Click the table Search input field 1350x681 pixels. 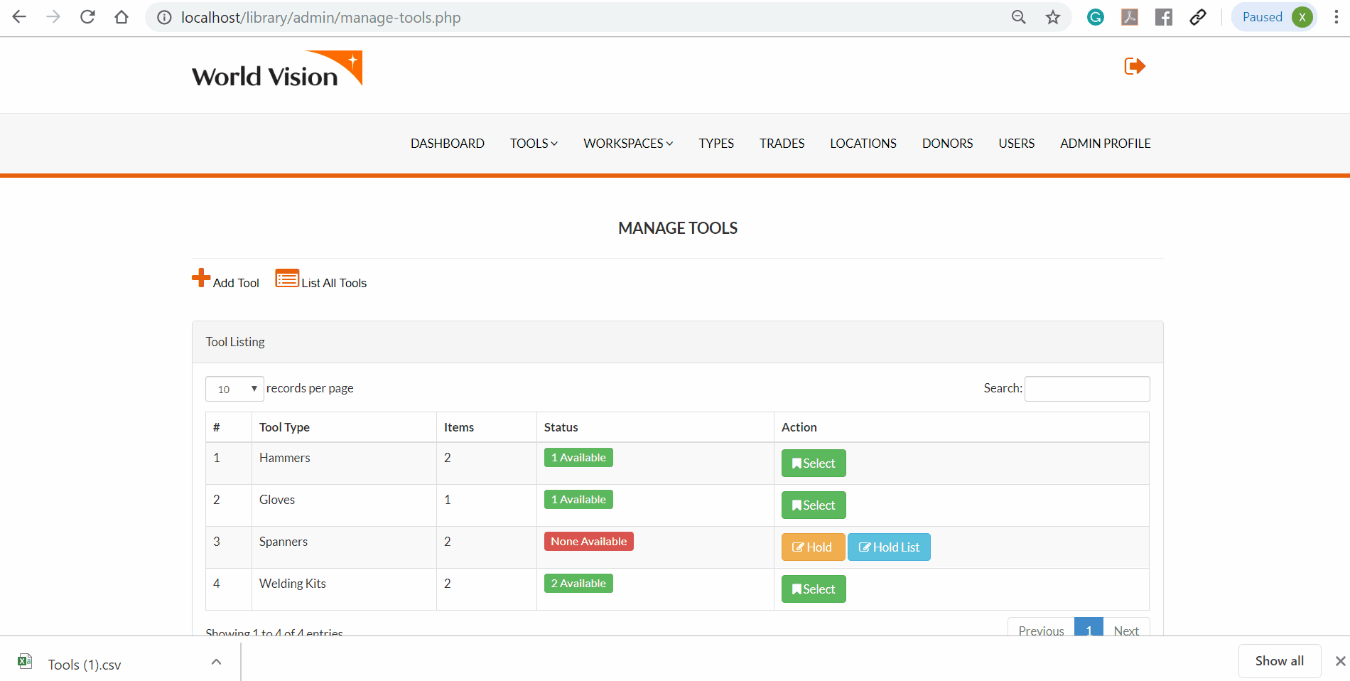click(1087, 389)
